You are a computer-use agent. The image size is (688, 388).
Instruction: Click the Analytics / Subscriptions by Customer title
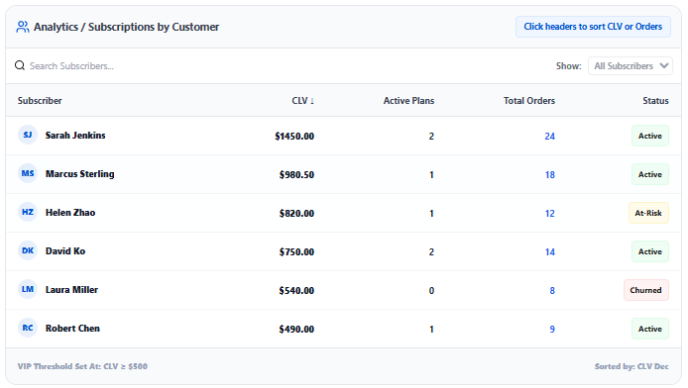coord(126,27)
